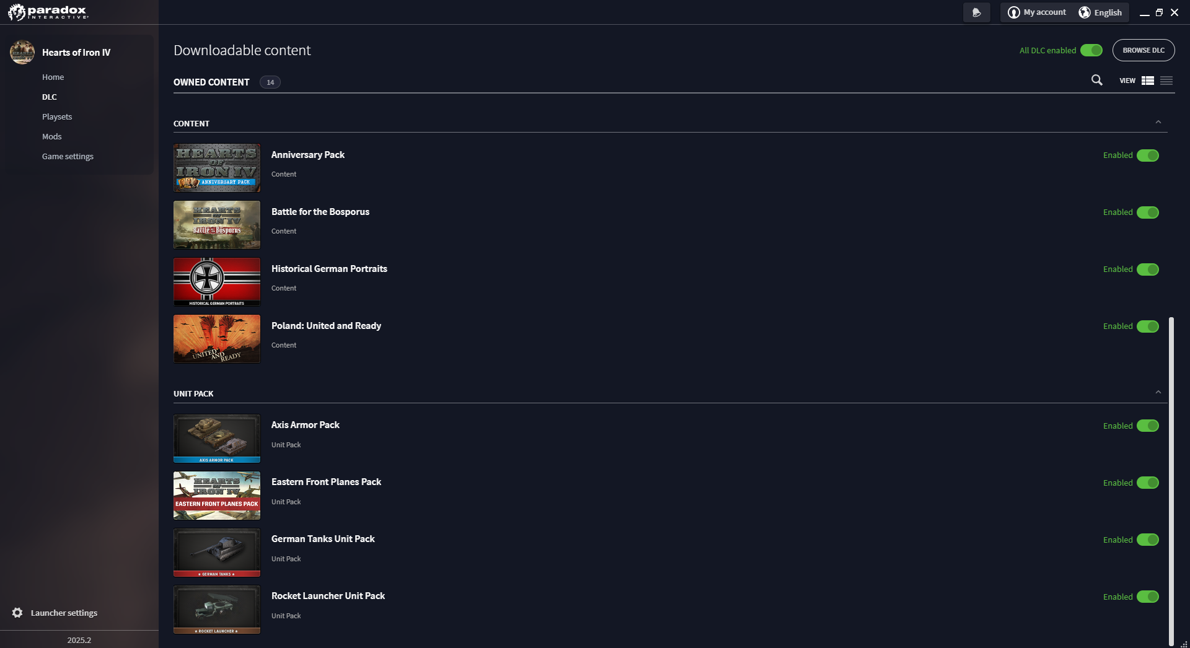Open the English language selector globe
Viewport: 1190px width, 648px height.
click(1084, 12)
